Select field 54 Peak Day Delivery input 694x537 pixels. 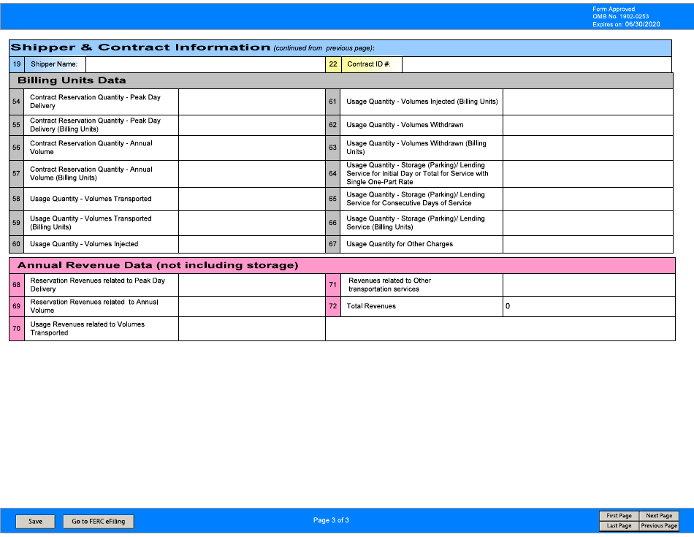pos(251,102)
